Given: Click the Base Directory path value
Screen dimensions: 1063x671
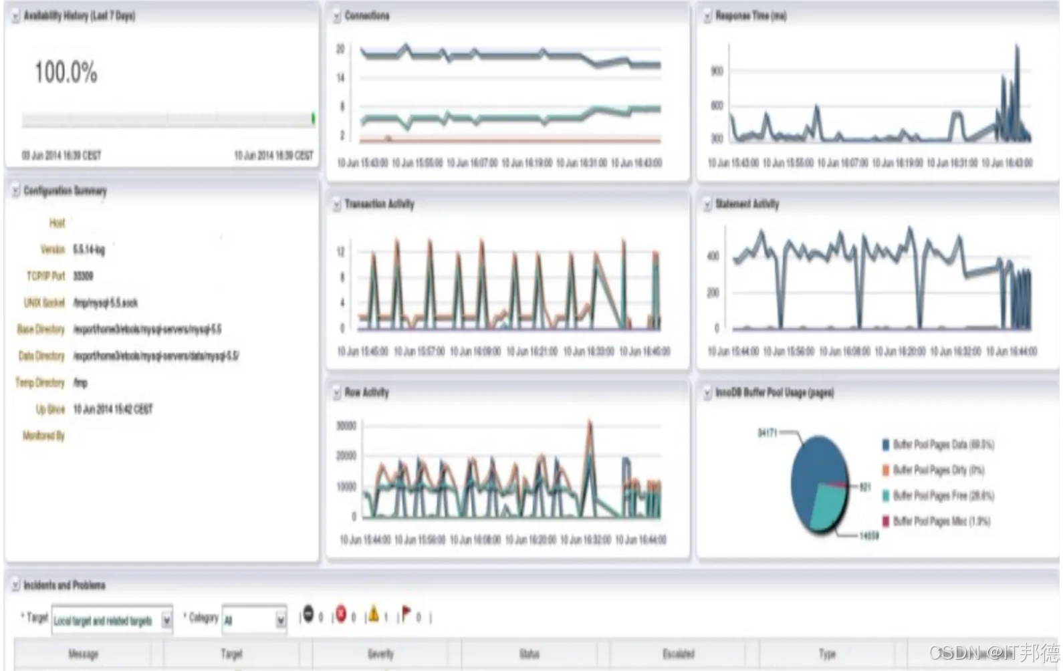Looking at the screenshot, I should [x=147, y=329].
